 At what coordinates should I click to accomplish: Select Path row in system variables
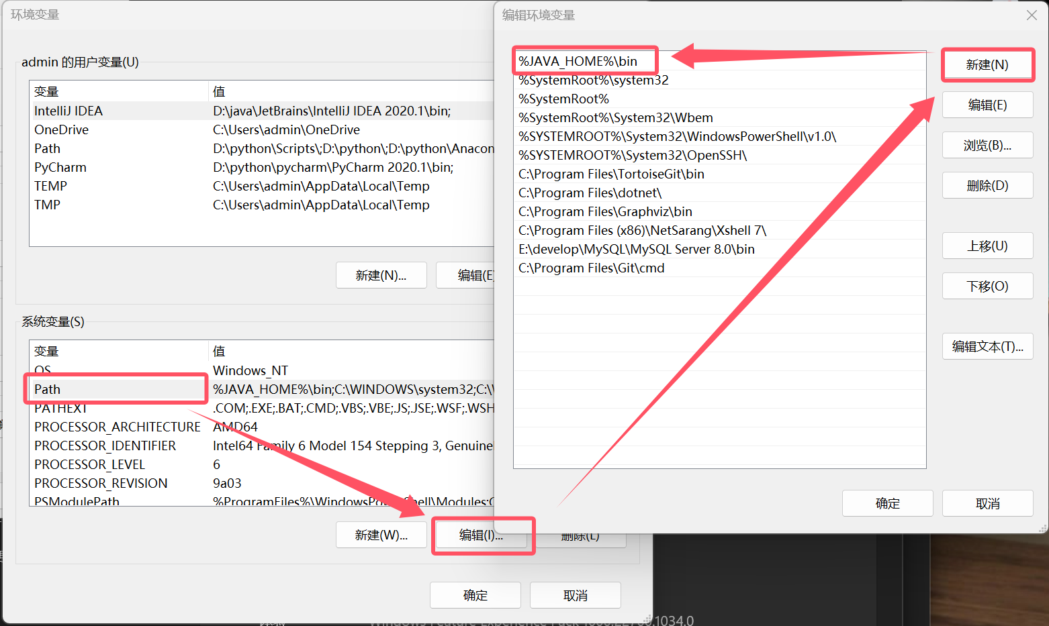coord(262,389)
